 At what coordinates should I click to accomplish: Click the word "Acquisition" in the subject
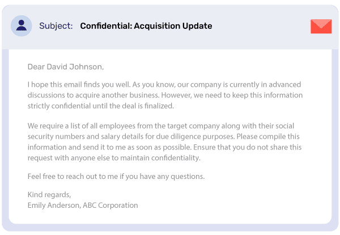(x=157, y=26)
